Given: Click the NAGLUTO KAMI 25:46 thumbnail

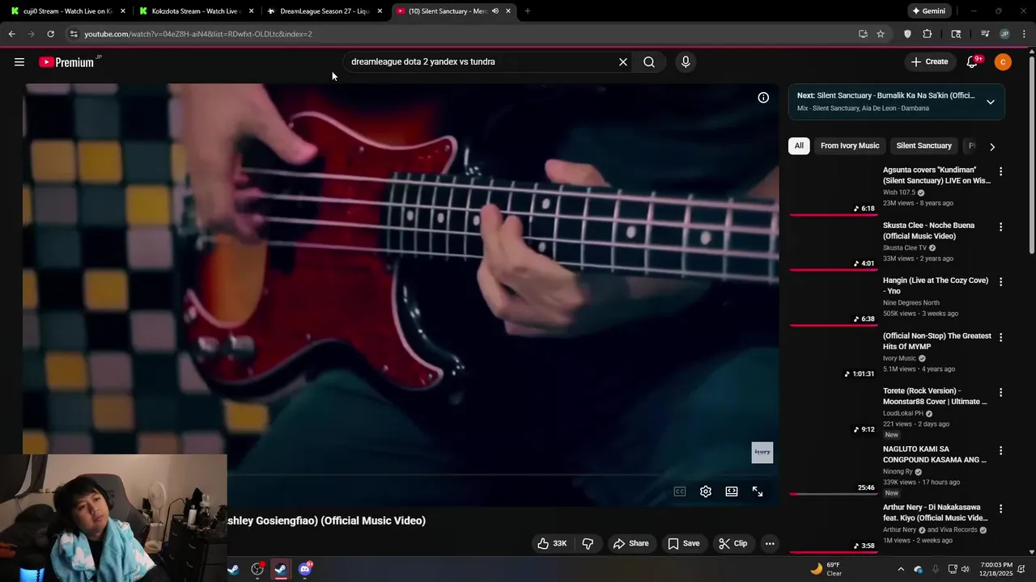Looking at the screenshot, I should [x=834, y=469].
